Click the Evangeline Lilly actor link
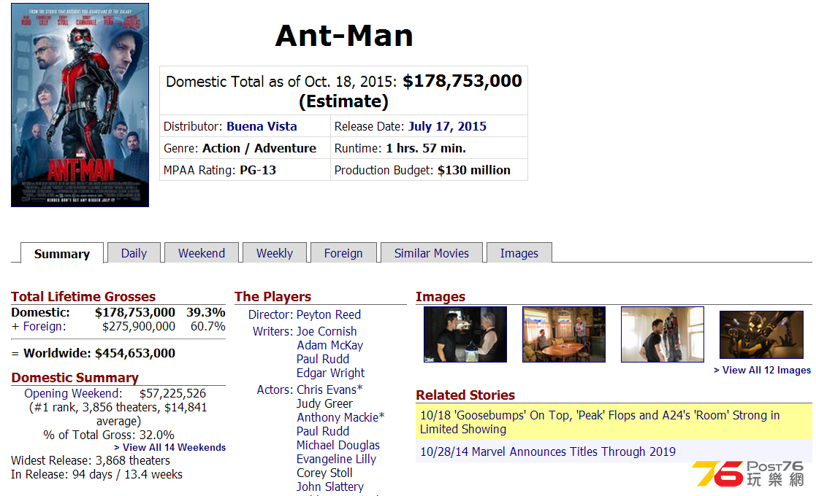Viewport: 816px width, 496px height. pos(336,459)
